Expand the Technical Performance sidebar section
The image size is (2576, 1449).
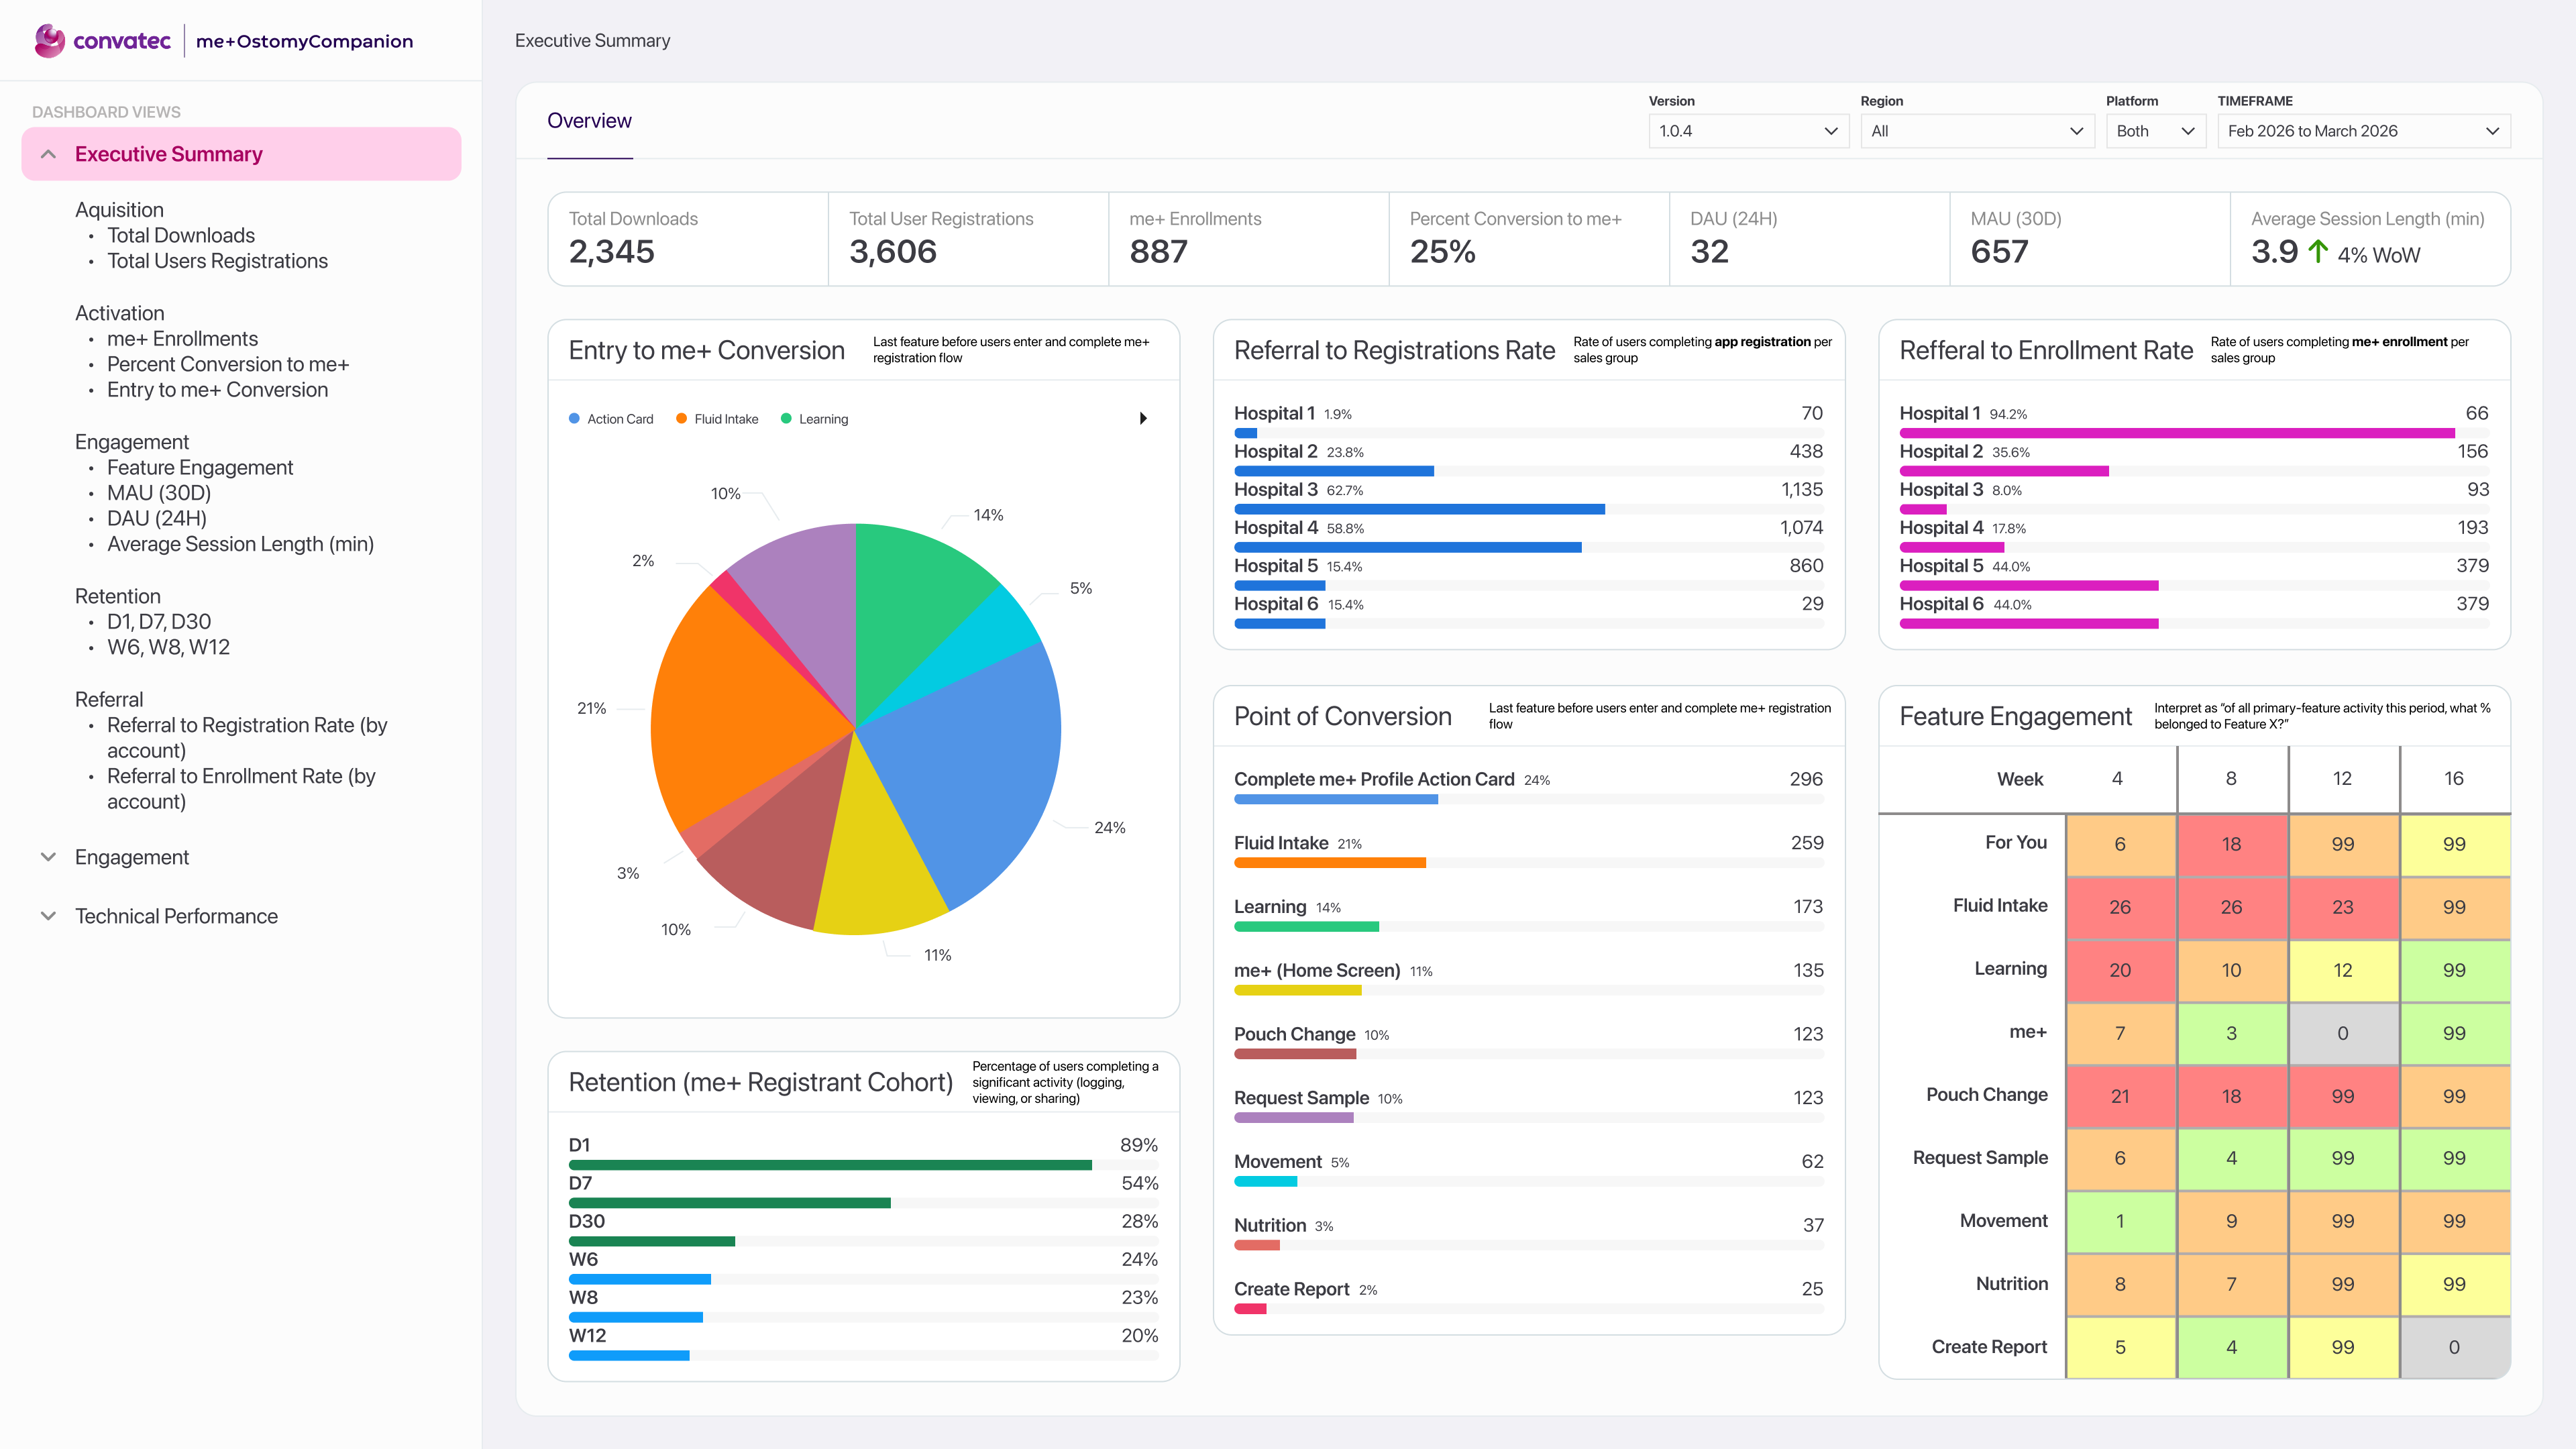click(48, 916)
